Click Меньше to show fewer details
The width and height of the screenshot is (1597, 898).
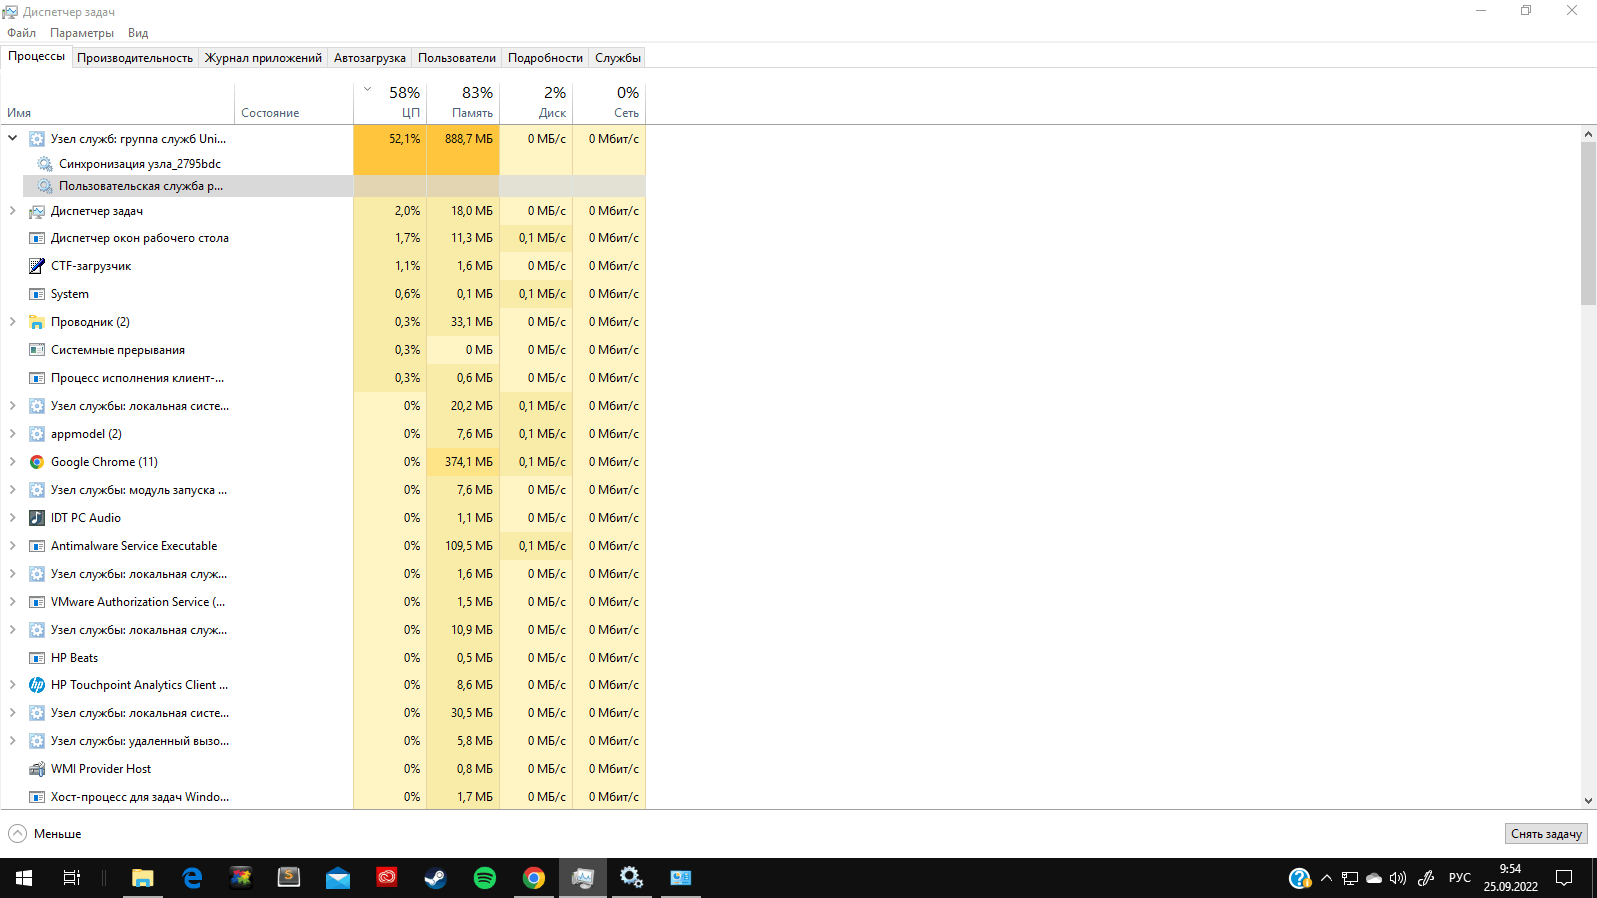pyautogui.click(x=45, y=834)
